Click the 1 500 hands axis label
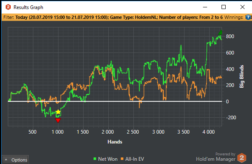Screen dimensions: 252x164 point(83,132)
